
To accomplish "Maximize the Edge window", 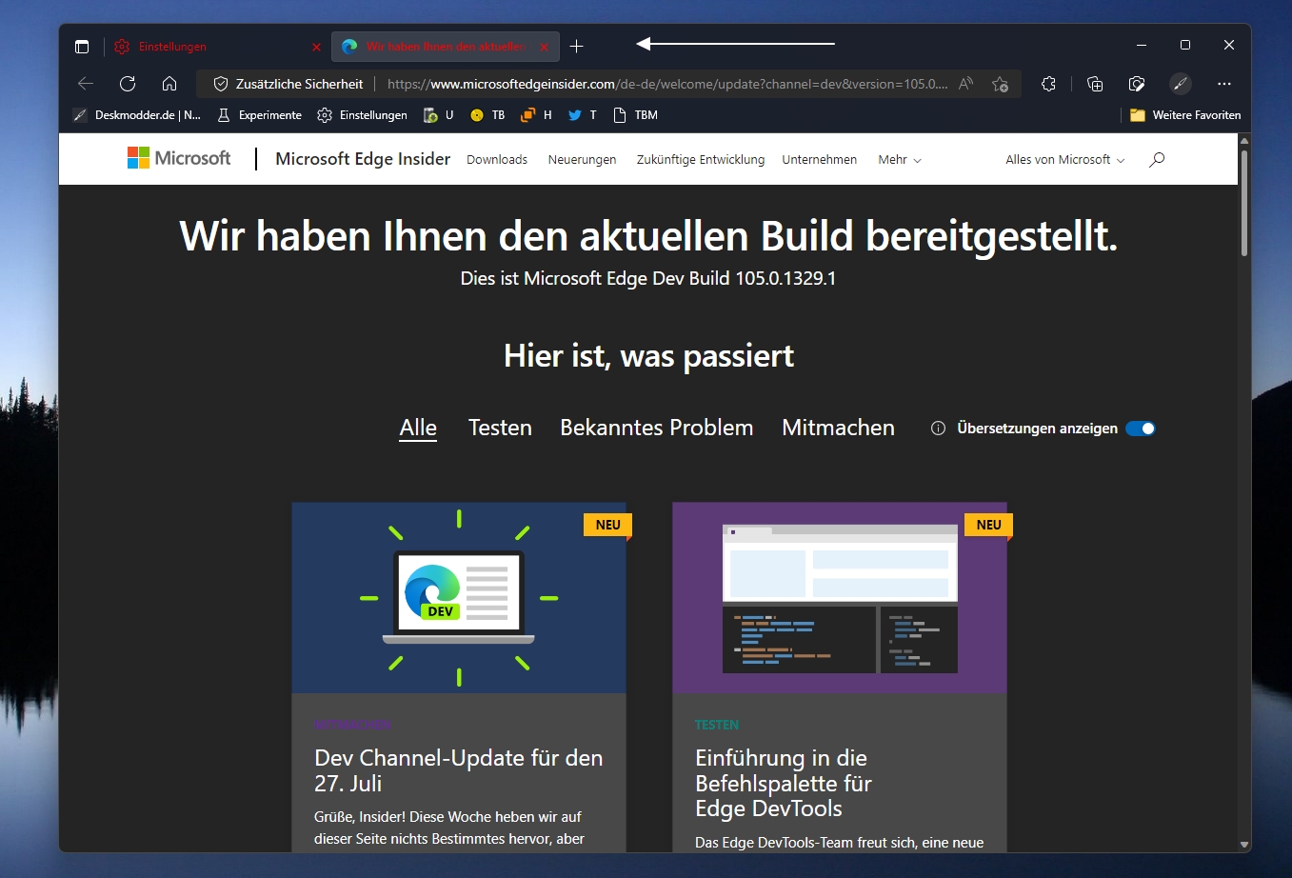I will 1185,45.
